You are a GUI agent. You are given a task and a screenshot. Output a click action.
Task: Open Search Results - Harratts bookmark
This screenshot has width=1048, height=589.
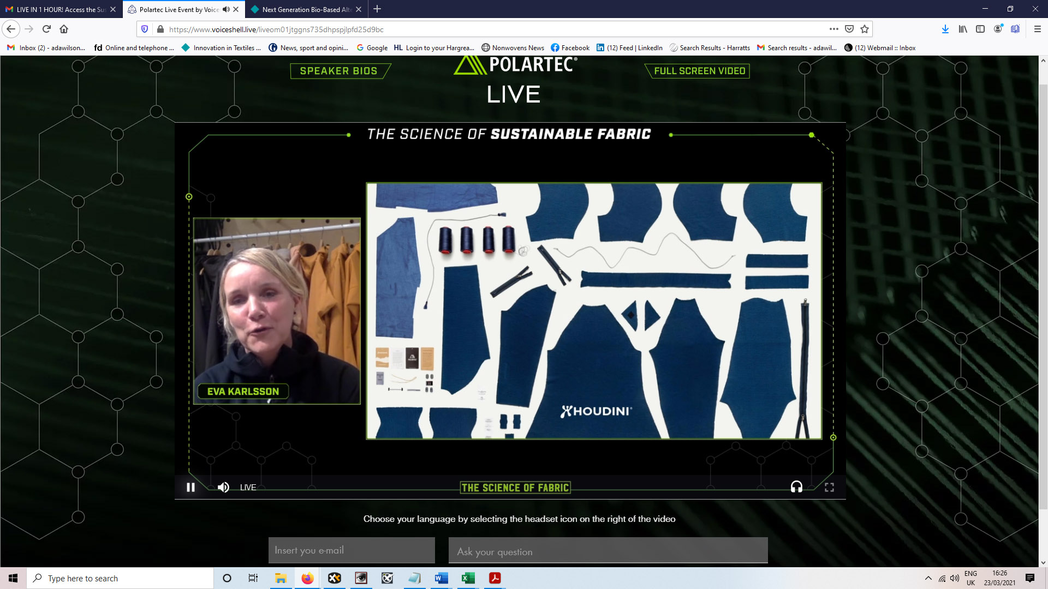tap(710, 48)
